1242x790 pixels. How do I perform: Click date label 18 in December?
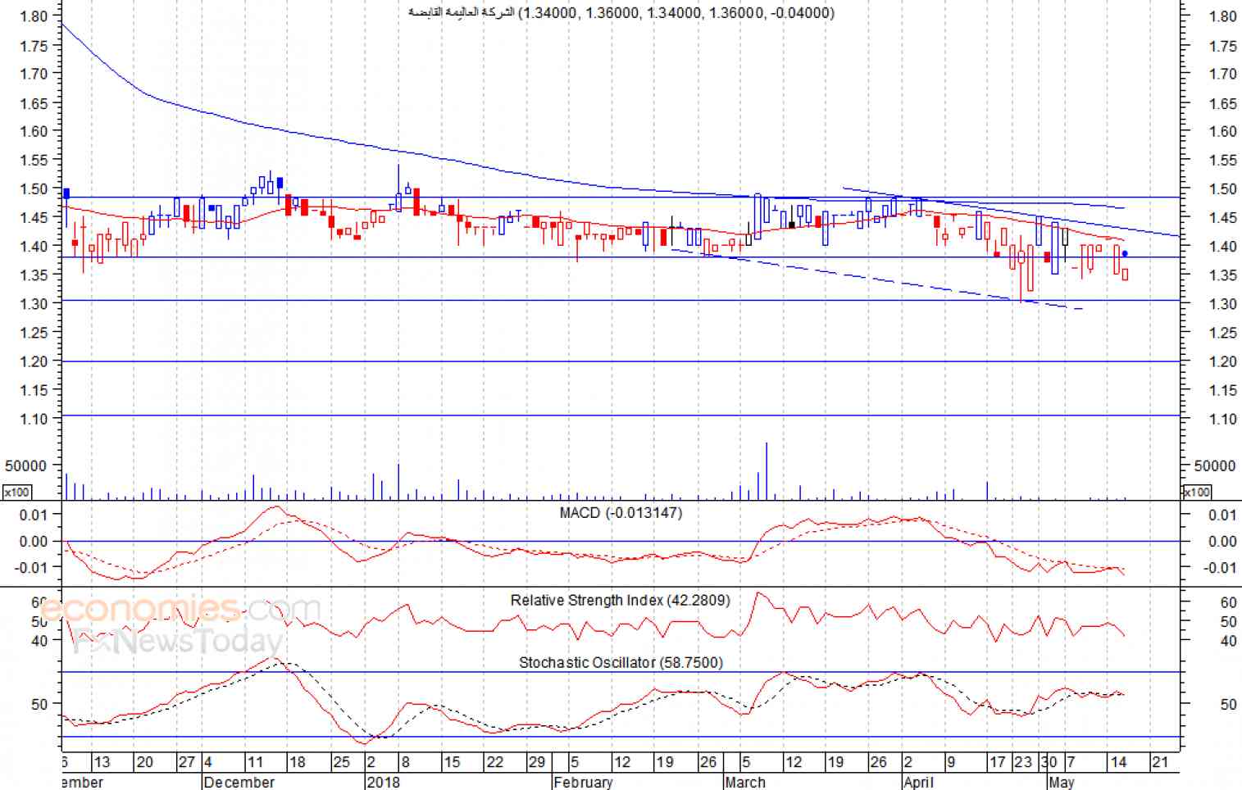coord(297,762)
